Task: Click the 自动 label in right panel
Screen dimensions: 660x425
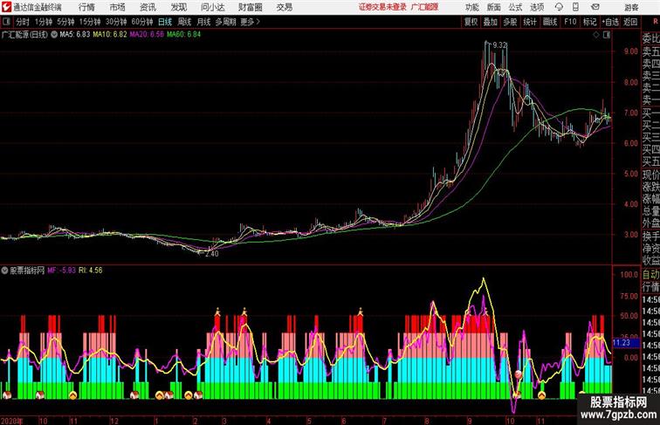Action: click(x=650, y=274)
